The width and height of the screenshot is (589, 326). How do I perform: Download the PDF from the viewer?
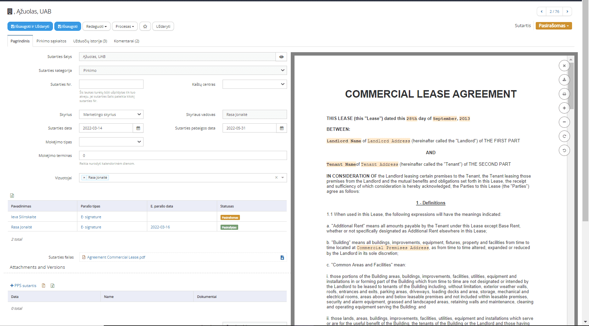(x=564, y=80)
